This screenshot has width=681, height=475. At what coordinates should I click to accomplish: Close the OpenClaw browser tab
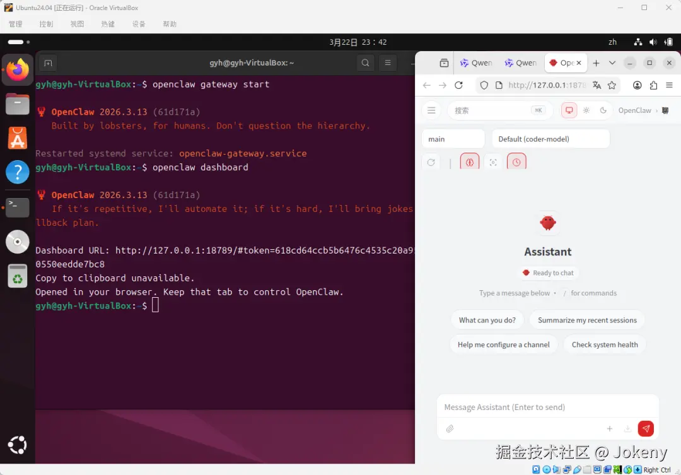(578, 63)
